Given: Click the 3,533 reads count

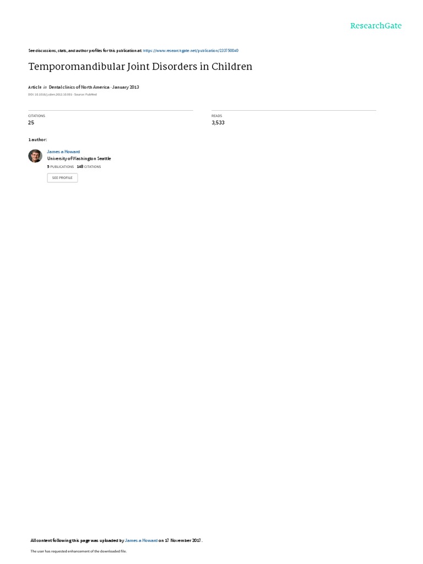Looking at the screenshot, I should pyautogui.click(x=218, y=123).
